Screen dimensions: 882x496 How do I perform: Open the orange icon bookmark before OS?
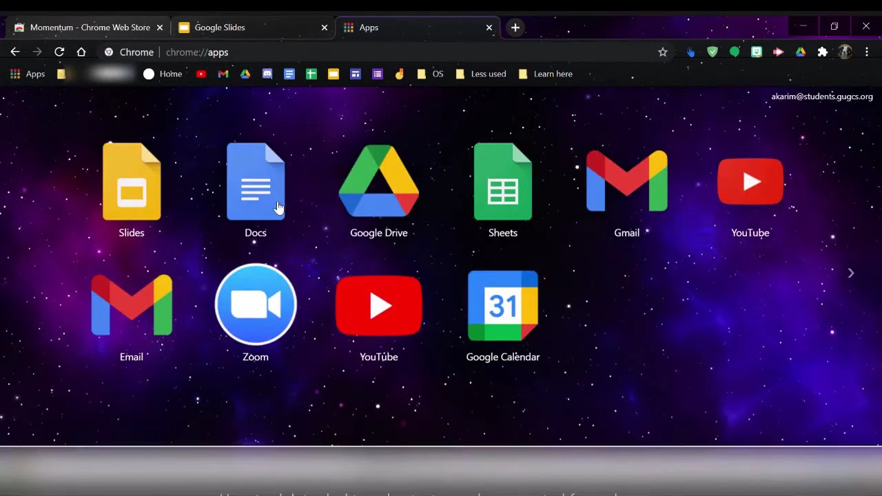click(x=400, y=74)
